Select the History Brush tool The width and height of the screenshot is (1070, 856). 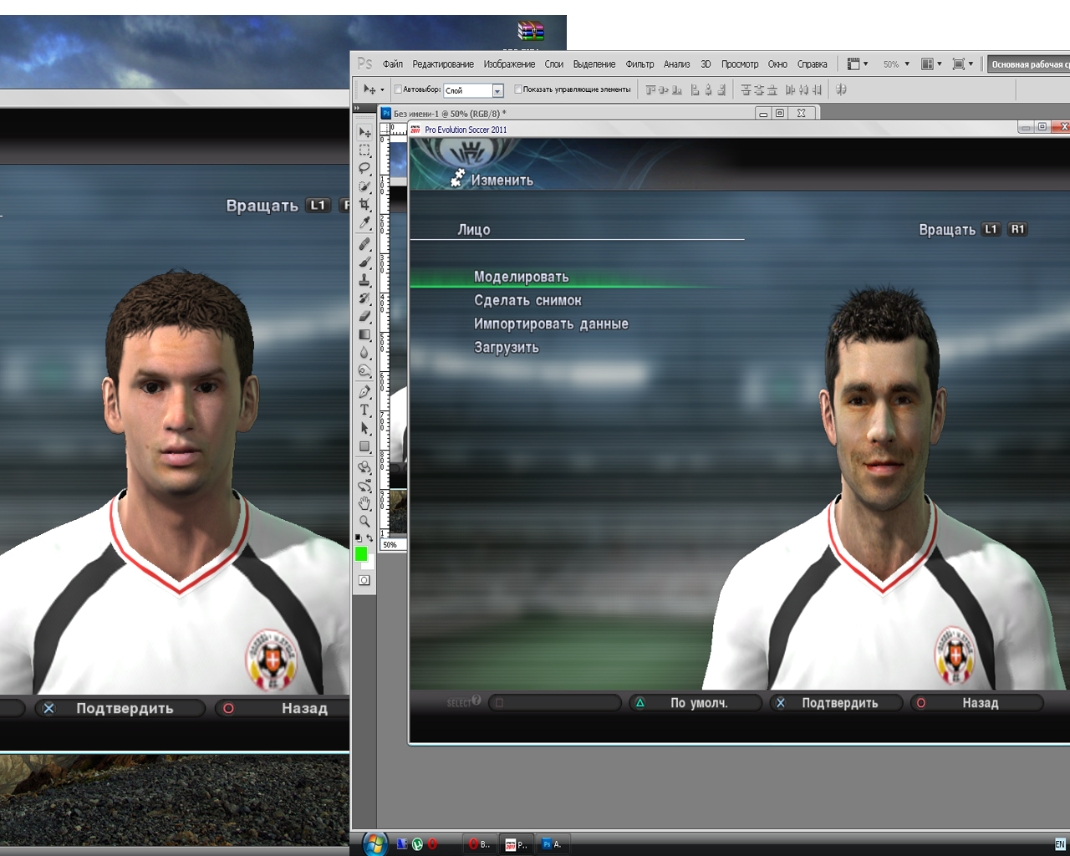tap(364, 298)
